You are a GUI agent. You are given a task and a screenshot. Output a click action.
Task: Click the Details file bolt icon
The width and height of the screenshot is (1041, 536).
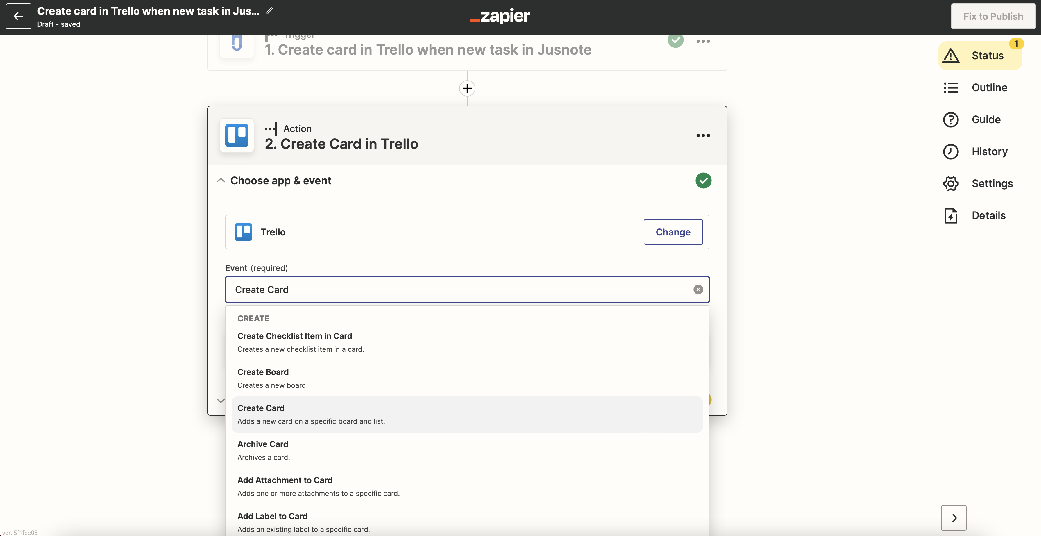point(951,215)
